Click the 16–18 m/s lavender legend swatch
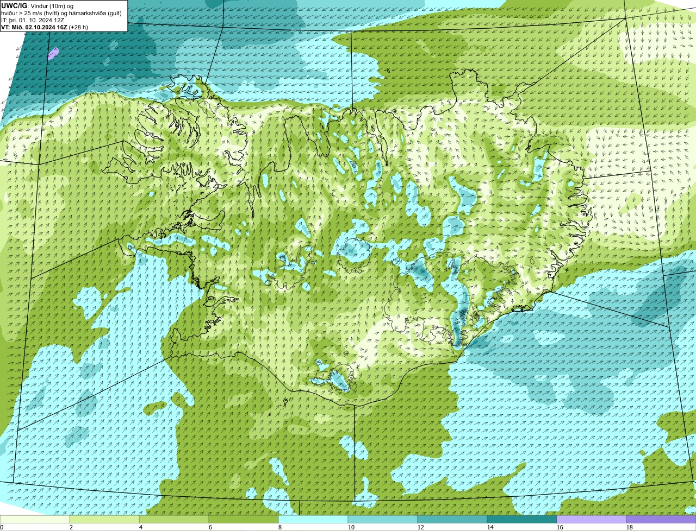 pyautogui.click(x=592, y=519)
